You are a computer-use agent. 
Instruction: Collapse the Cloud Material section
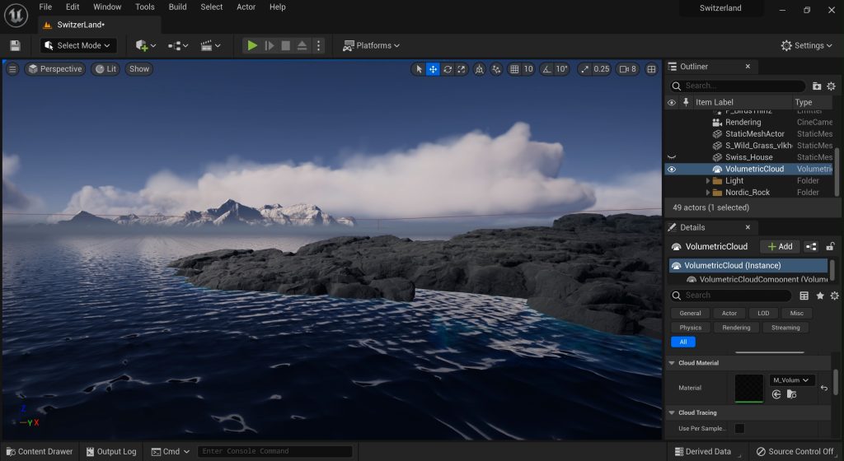[x=672, y=363]
